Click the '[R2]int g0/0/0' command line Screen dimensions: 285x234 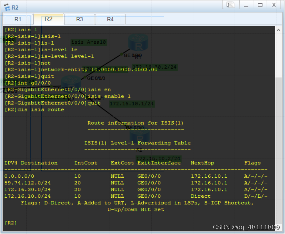point(28,83)
